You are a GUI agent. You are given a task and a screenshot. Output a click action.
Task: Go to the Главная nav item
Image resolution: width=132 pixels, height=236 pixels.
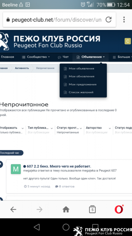click(x=7, y=57)
